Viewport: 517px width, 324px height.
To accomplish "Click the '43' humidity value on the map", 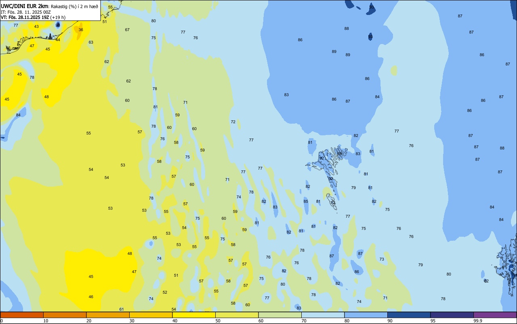I will click(x=36, y=27).
